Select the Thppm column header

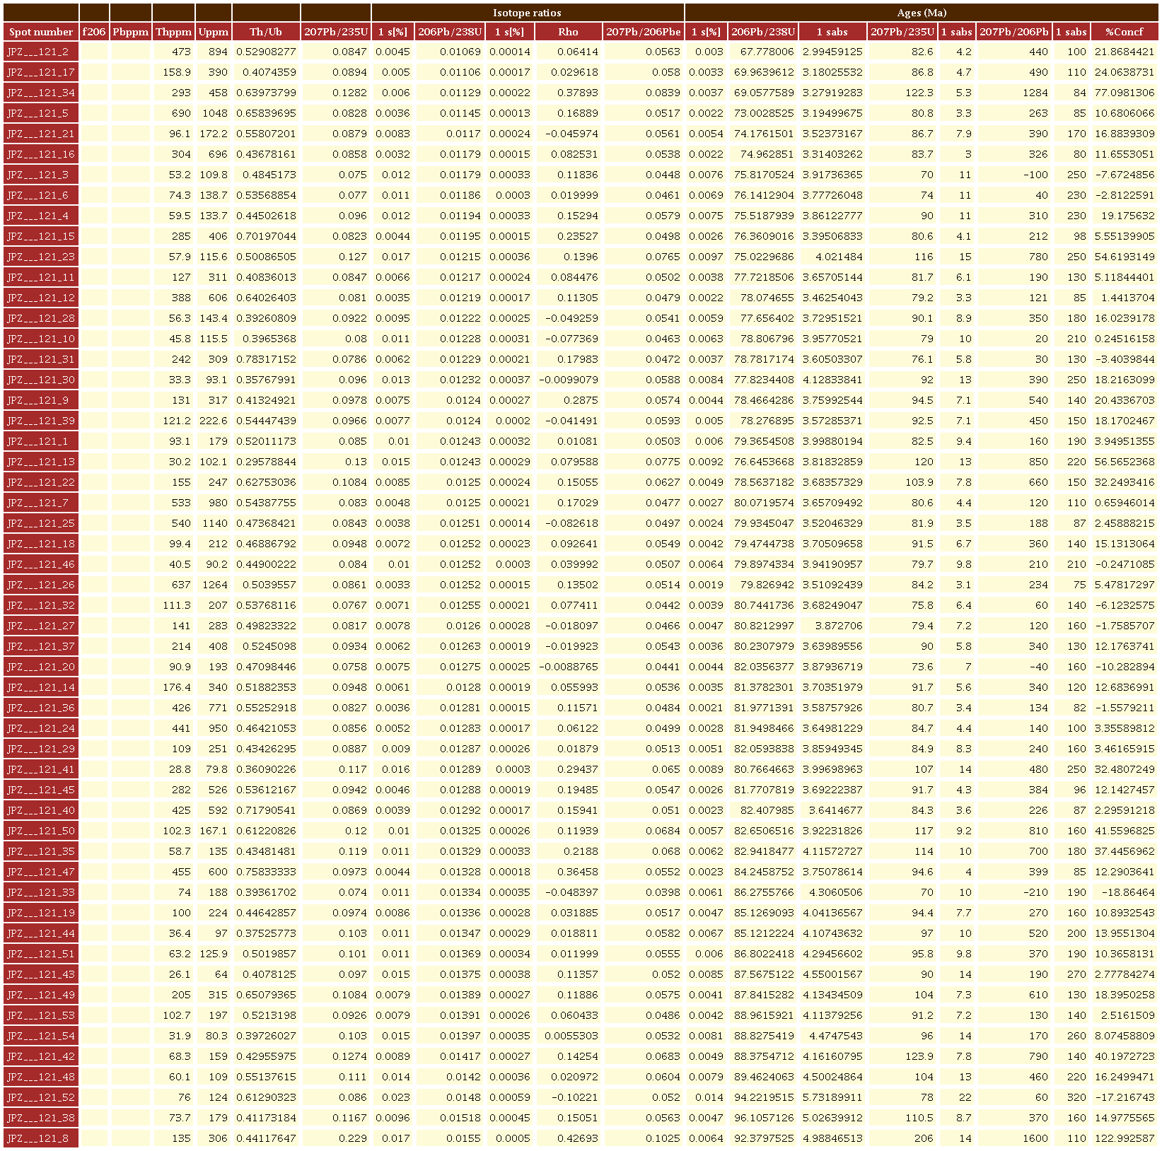coord(173,31)
